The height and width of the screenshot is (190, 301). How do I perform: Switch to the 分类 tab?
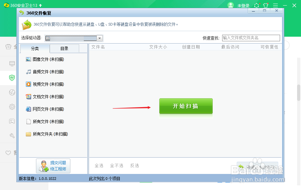point(35,48)
